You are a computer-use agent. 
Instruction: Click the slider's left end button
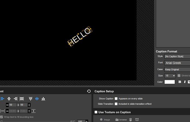pyautogui.click(x=2, y=121)
